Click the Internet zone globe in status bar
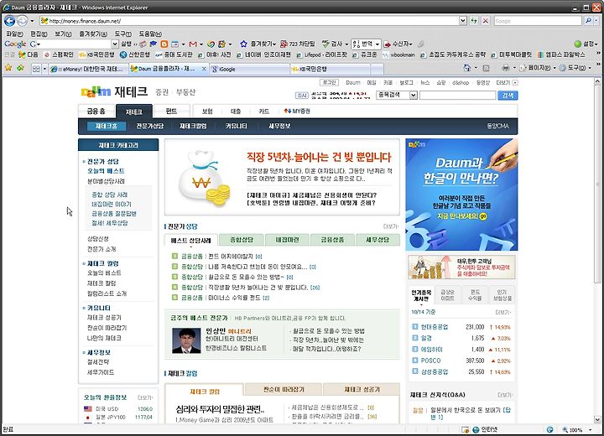The width and height of the screenshot is (604, 436). click(x=476, y=429)
